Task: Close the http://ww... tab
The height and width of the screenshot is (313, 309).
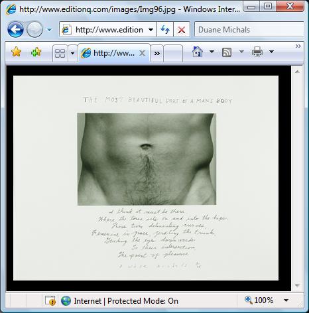Action: tap(143, 53)
